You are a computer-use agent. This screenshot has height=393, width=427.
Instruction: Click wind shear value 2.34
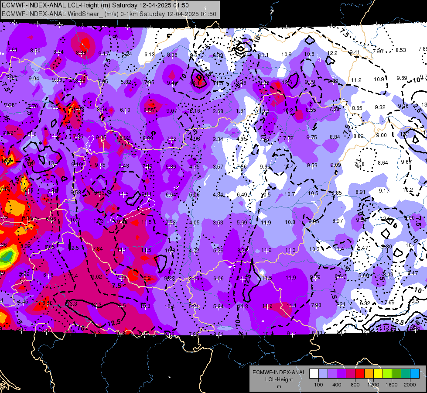point(218,139)
